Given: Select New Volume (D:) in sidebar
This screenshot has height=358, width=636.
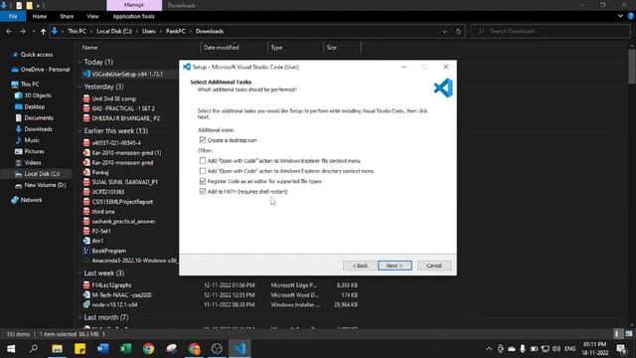Looking at the screenshot, I should [45, 185].
